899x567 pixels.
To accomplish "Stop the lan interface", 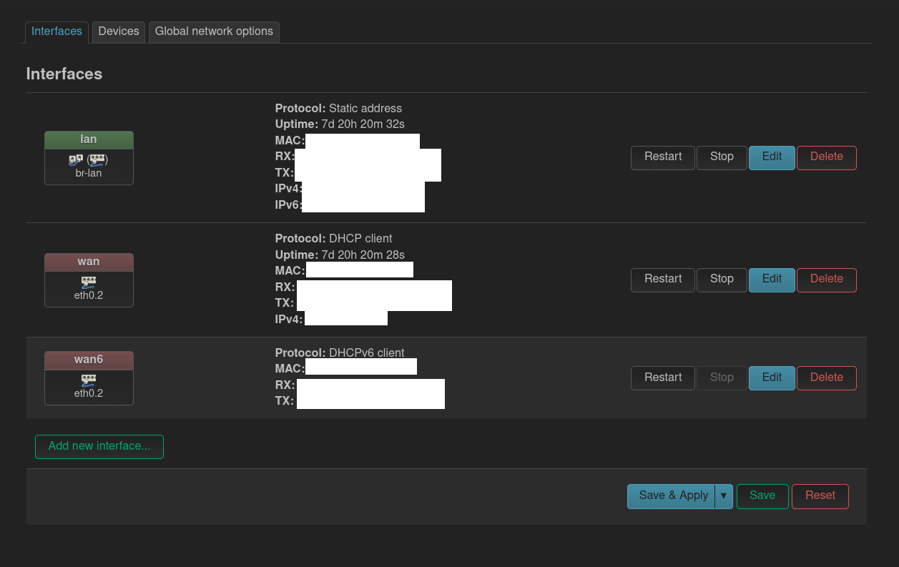I will pos(722,157).
